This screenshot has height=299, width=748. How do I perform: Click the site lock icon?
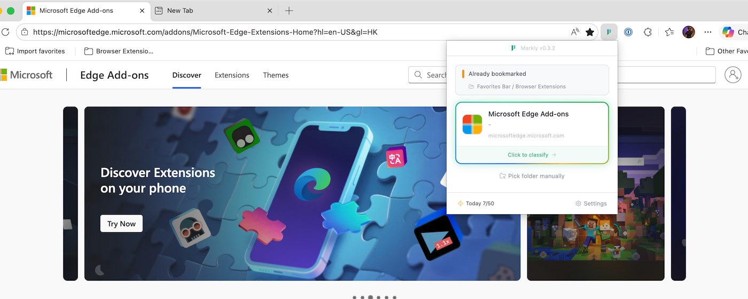[x=25, y=32]
